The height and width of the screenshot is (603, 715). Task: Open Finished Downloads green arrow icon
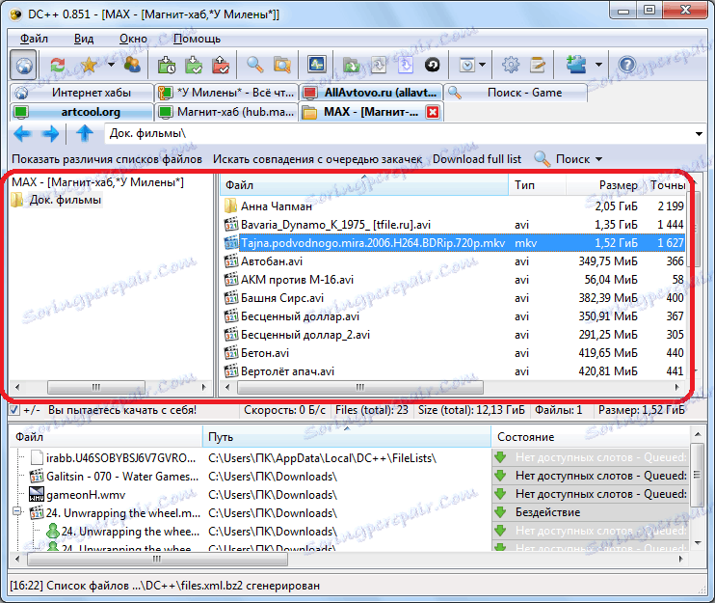click(194, 66)
